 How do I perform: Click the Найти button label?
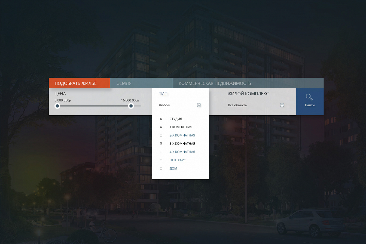pos(310,105)
